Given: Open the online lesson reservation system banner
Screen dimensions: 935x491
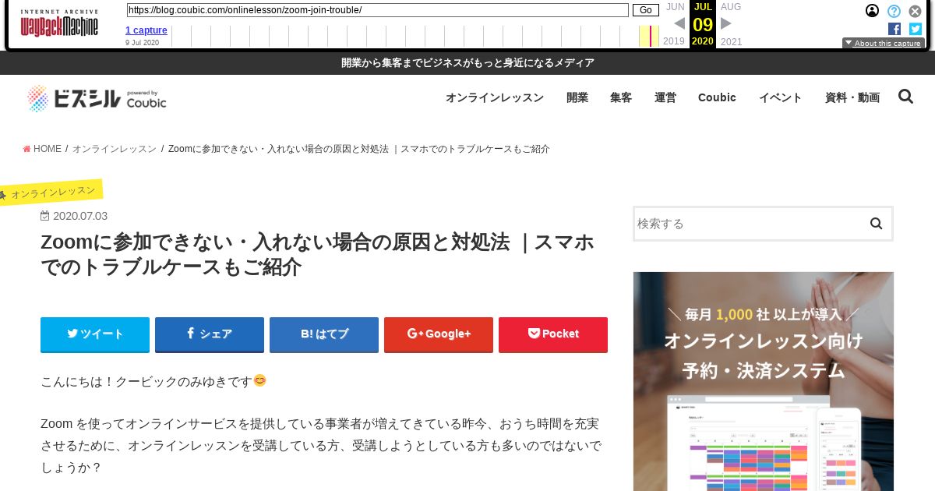Looking at the screenshot, I should click(x=764, y=381).
